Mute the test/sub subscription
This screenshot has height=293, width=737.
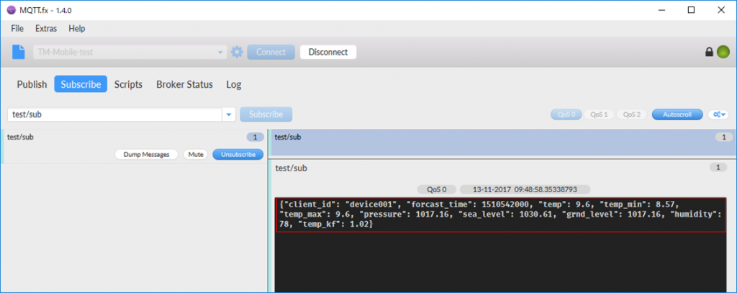[x=195, y=154]
